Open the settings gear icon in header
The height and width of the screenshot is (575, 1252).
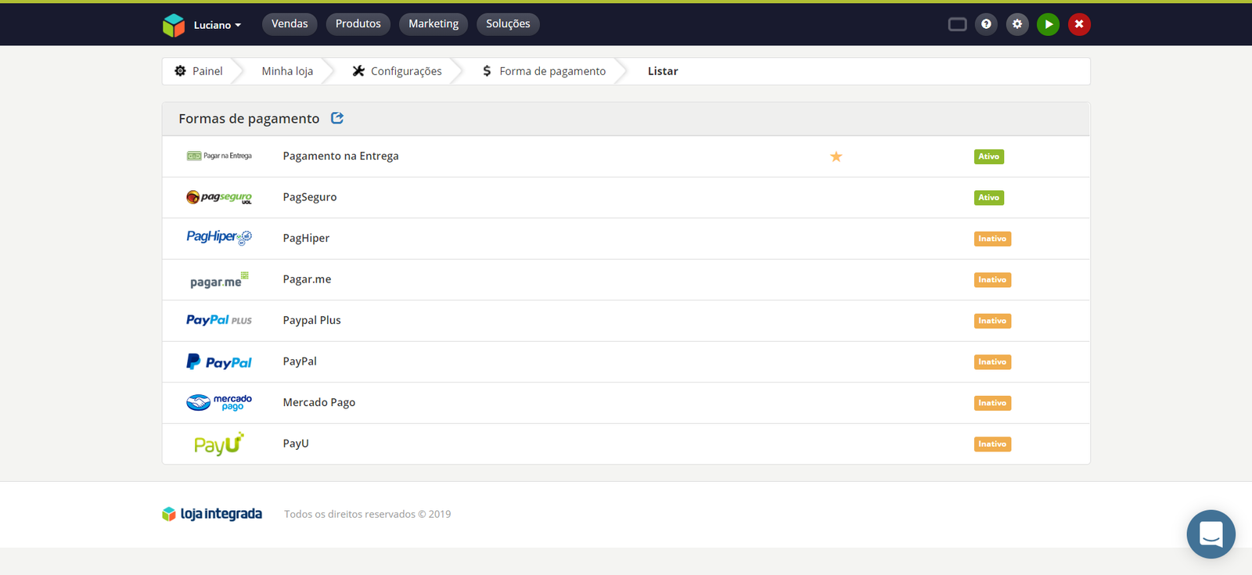point(1017,24)
